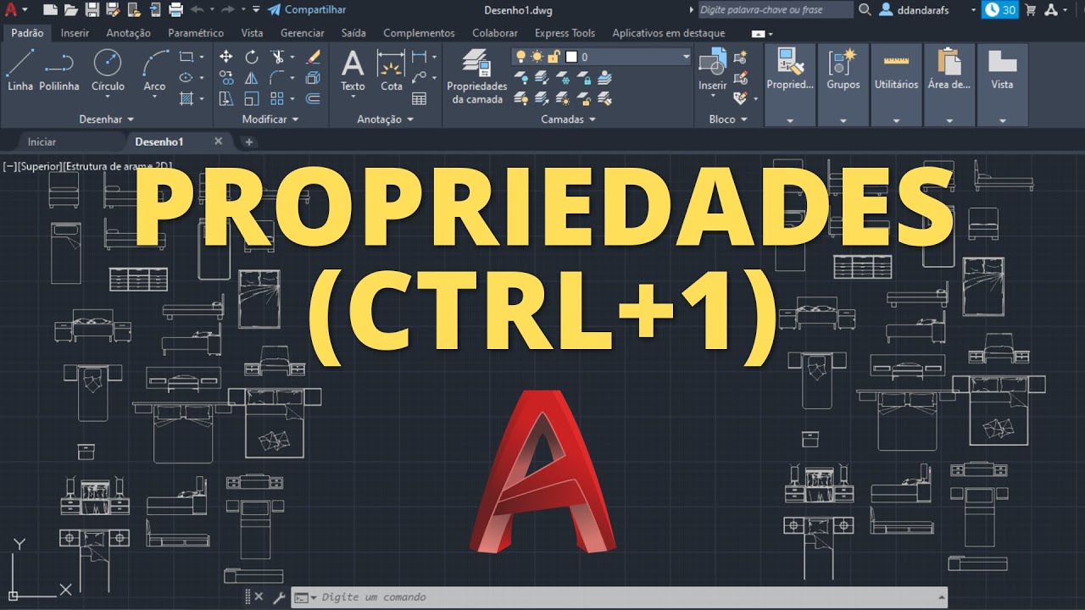Click the Scale tool icon
Image resolution: width=1085 pixels, height=610 pixels.
pos(252,98)
